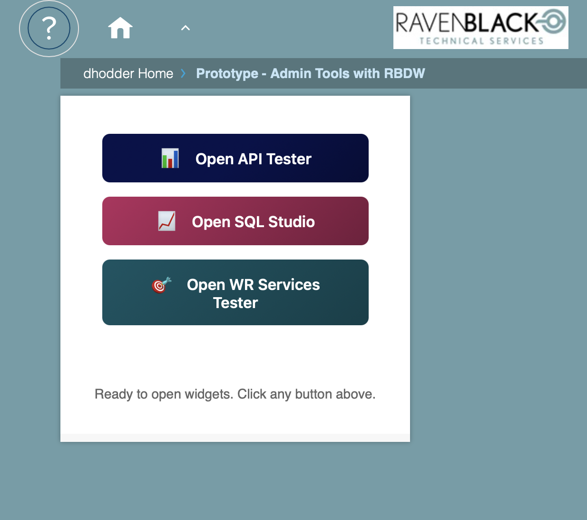The width and height of the screenshot is (587, 520).
Task: Click the 'RAVENBLACK' wordmark in the logo
Action: coord(466,22)
